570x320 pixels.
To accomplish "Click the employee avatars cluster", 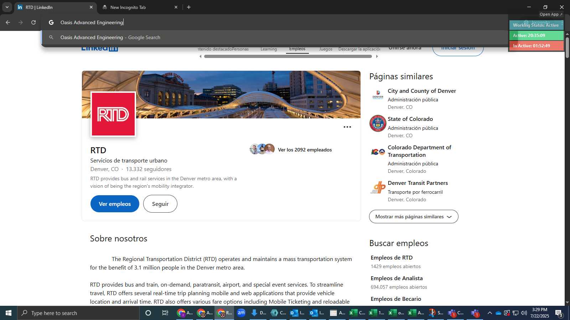I will point(262,149).
